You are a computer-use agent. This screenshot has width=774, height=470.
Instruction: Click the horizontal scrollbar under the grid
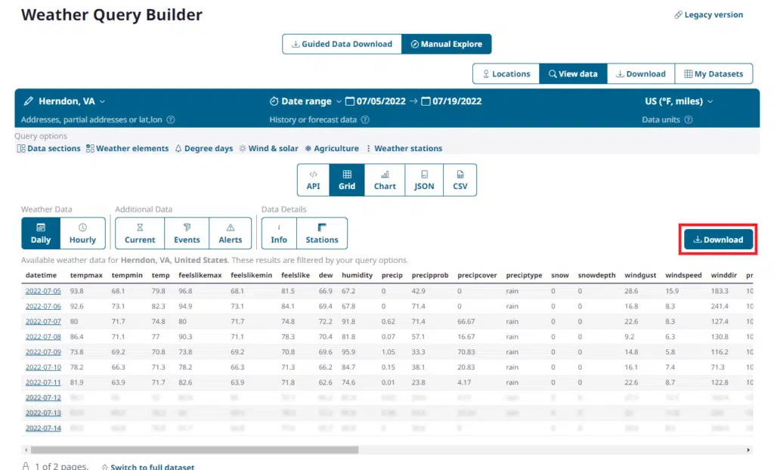[189, 450]
